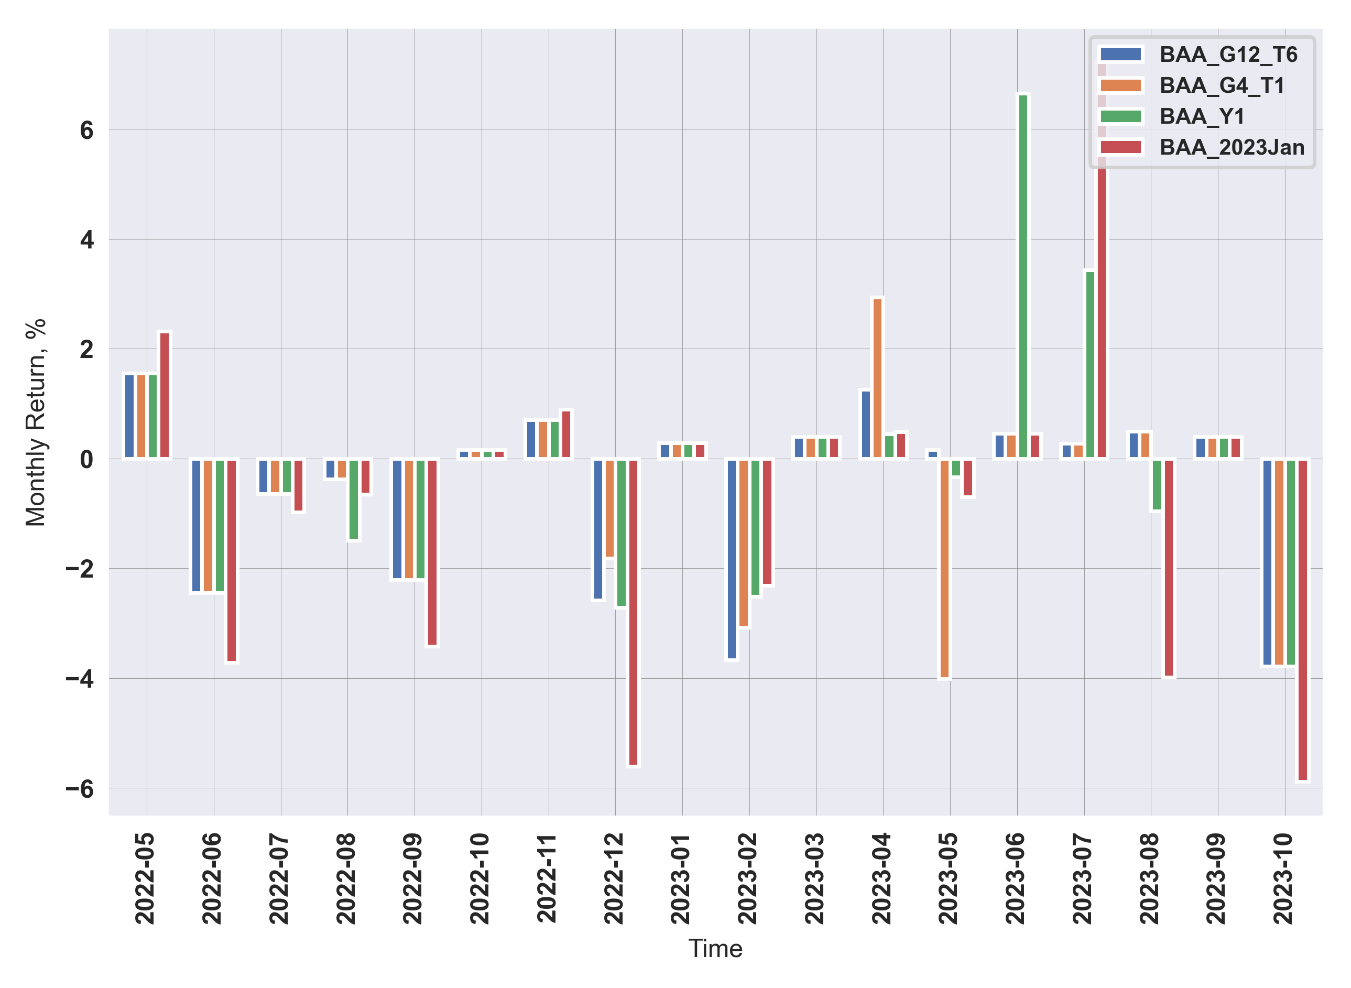Click the Monthly Return, % axis title
This screenshot has width=1351, height=988.
(36, 422)
